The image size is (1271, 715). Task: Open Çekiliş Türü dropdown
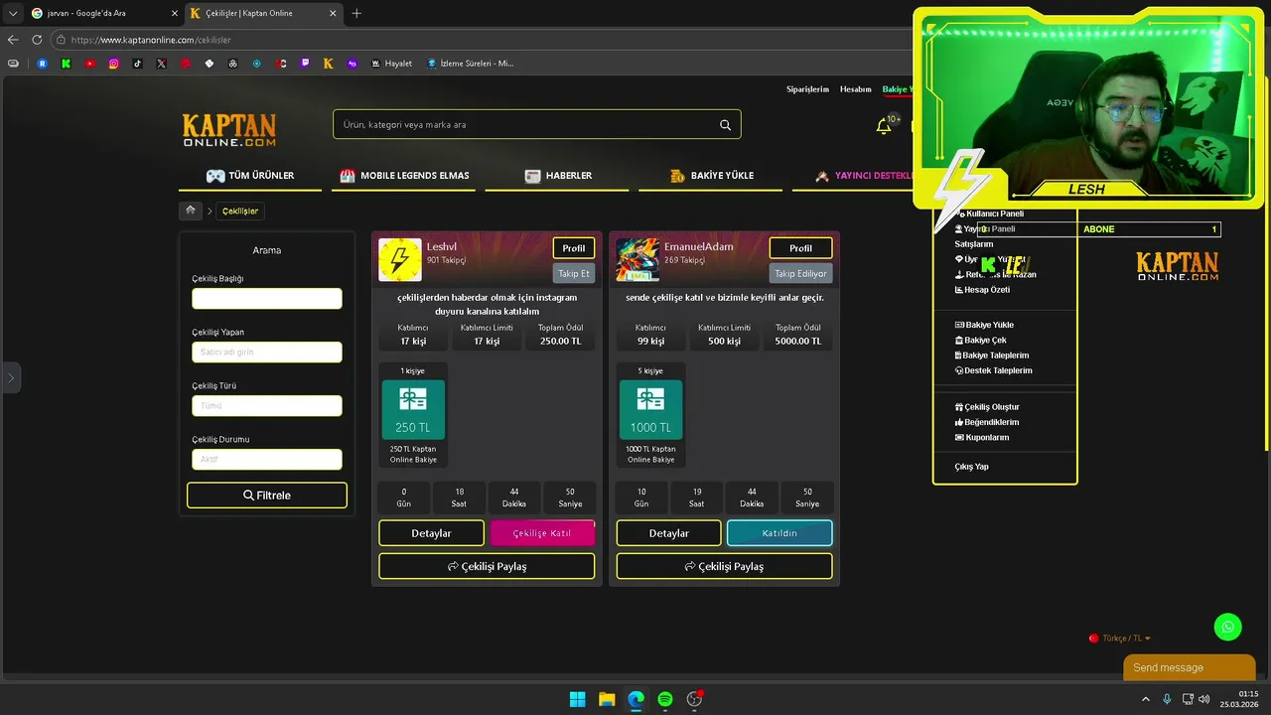[x=267, y=405]
